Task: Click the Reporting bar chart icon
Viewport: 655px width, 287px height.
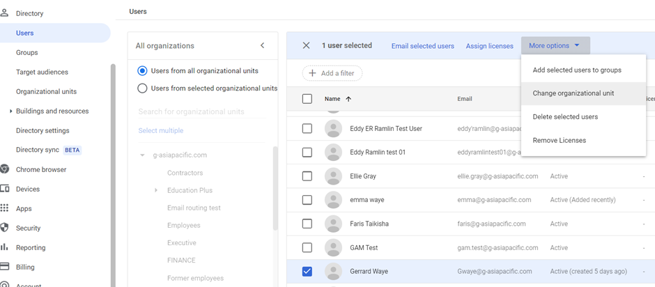Action: (x=4, y=247)
